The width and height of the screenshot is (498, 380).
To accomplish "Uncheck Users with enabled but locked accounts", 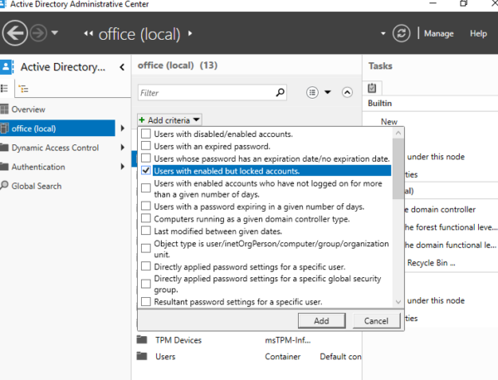I will [146, 171].
